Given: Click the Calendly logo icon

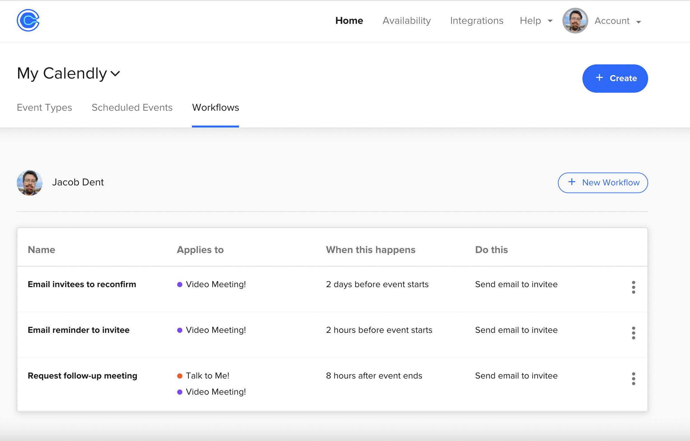Looking at the screenshot, I should [x=28, y=20].
